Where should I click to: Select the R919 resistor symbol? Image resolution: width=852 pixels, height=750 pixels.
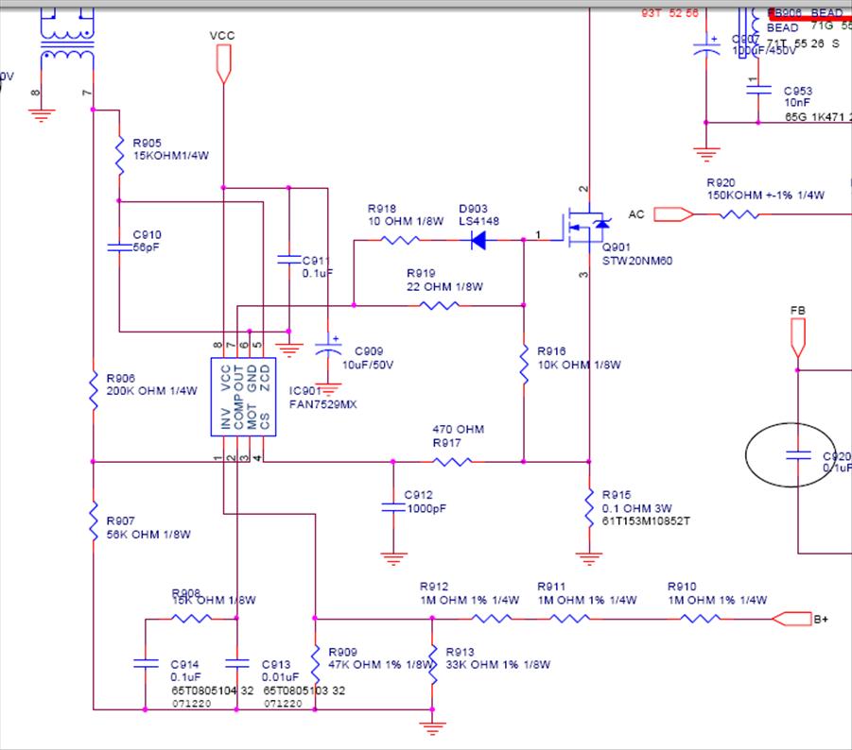439,305
